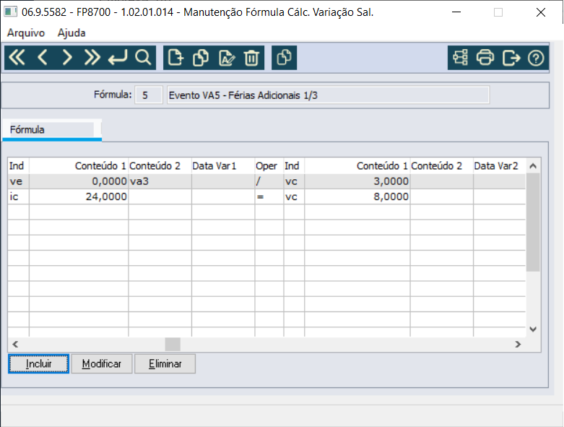Click the application icon in title bar
The height and width of the screenshot is (427, 564).
click(x=10, y=12)
